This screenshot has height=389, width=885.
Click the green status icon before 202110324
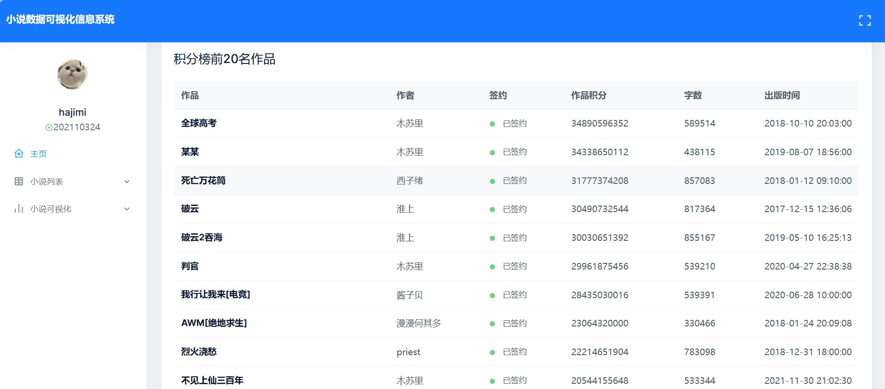point(48,127)
